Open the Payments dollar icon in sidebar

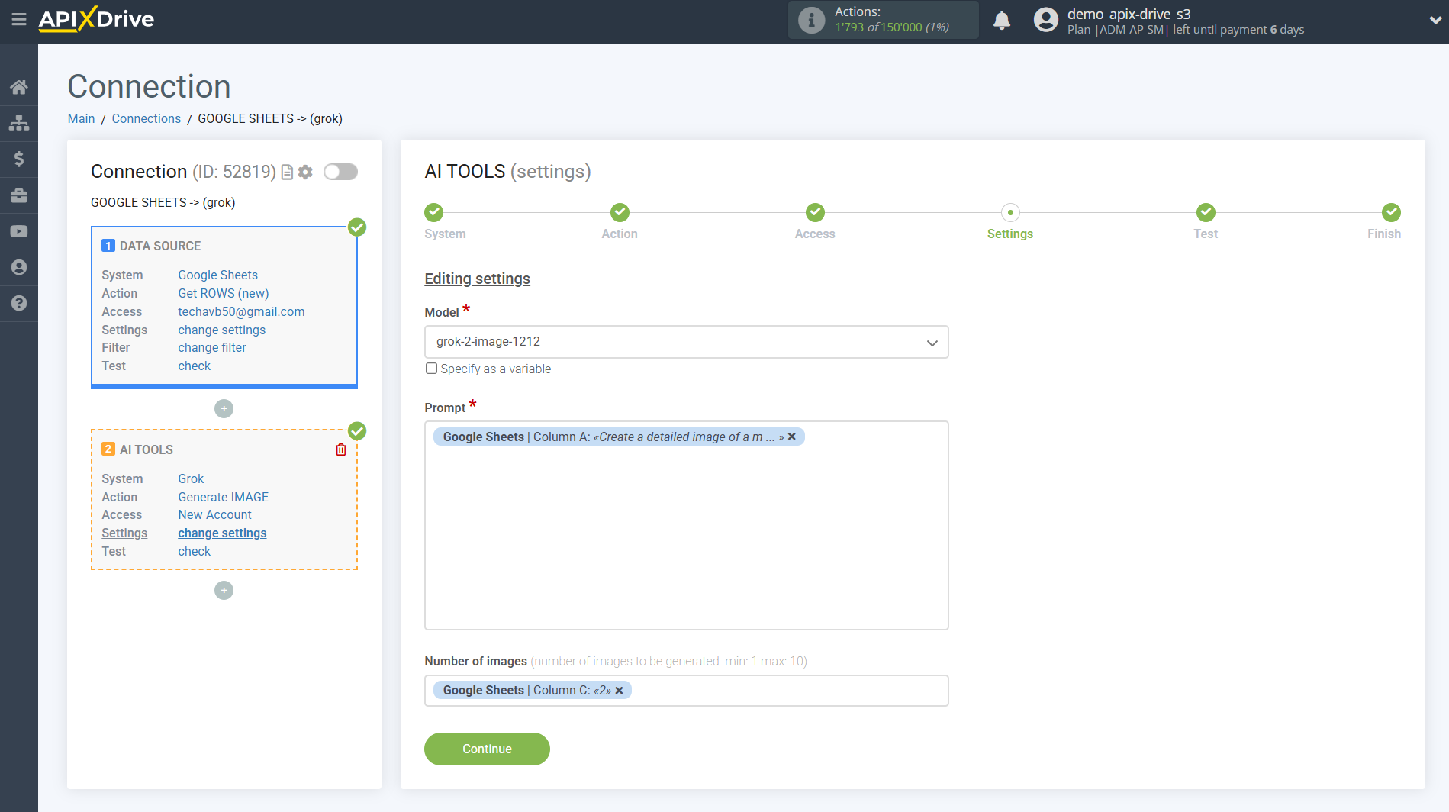[x=19, y=159]
